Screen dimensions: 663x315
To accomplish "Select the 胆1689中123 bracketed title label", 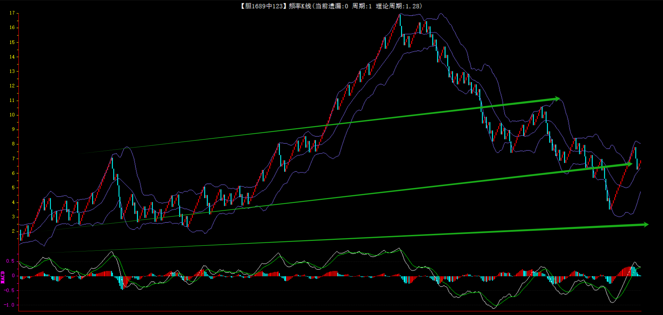I will (264, 6).
